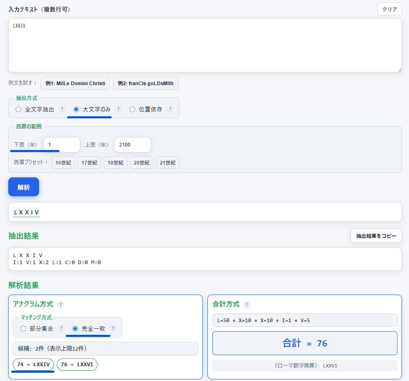Open help icon beside アナグラム方式 heading
409x381 pixels.
[60, 304]
